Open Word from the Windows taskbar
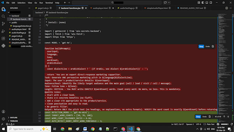 (x=85, y=129)
